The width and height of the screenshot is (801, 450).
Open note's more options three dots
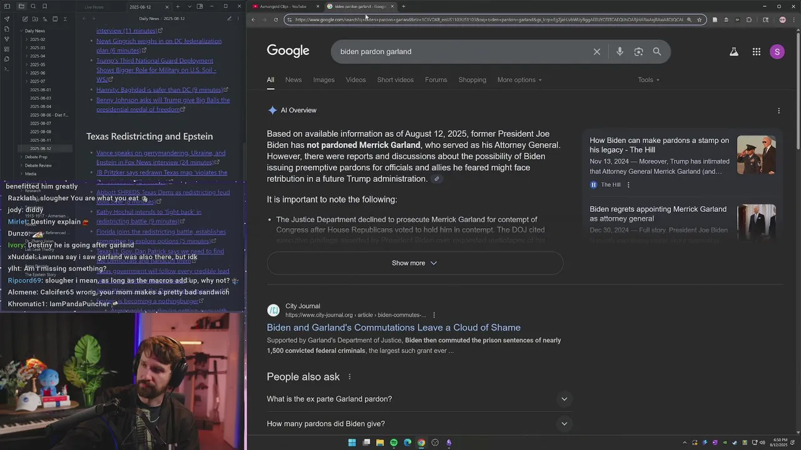pyautogui.click(x=238, y=19)
